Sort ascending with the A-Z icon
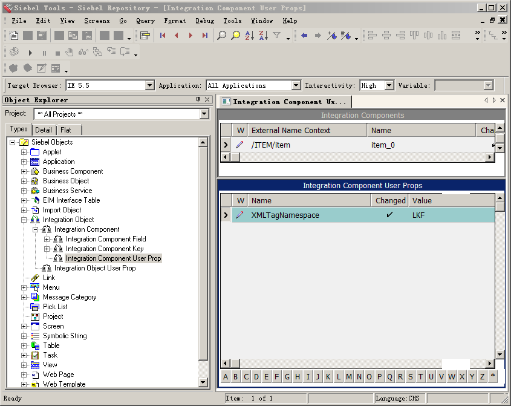Image resolution: width=511 pixels, height=406 pixels. pyautogui.click(x=250, y=35)
